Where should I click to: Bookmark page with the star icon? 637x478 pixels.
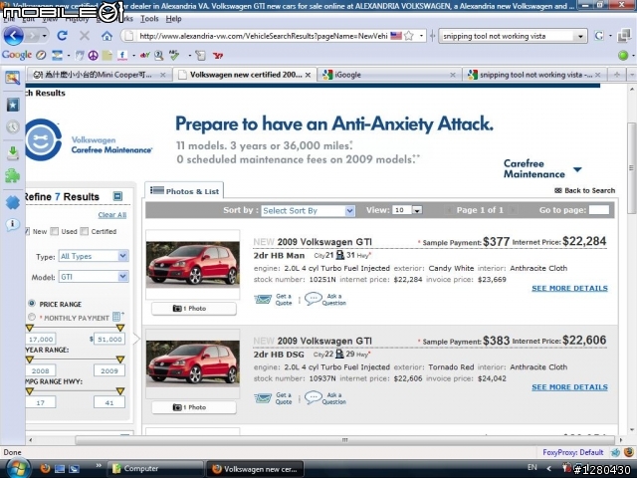409,36
